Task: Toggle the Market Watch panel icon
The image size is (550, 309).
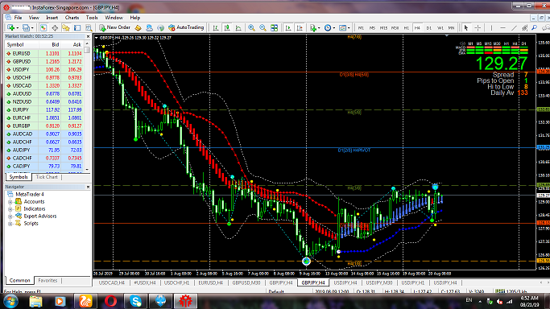Action: [43, 27]
